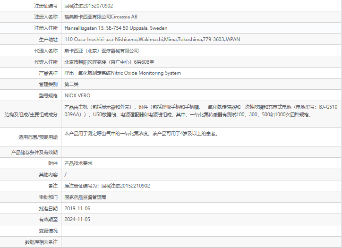Click agent name 斯卡西亚（北京）医疗器械有限公司
The width and height of the screenshot is (342, 248).
[102, 51]
